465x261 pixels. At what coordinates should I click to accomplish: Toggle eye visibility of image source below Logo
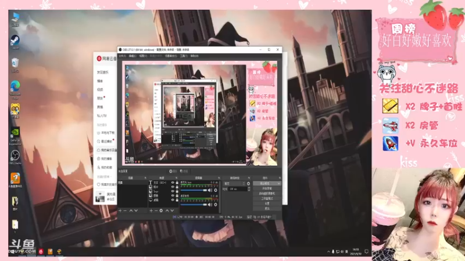(x=173, y=195)
